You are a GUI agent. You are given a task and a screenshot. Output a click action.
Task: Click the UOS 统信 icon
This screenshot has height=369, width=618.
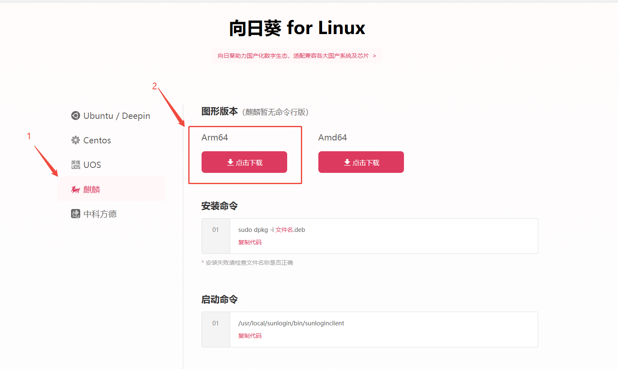tap(75, 165)
